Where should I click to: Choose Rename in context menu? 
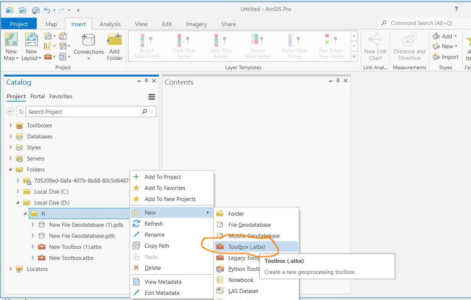(x=172, y=235)
